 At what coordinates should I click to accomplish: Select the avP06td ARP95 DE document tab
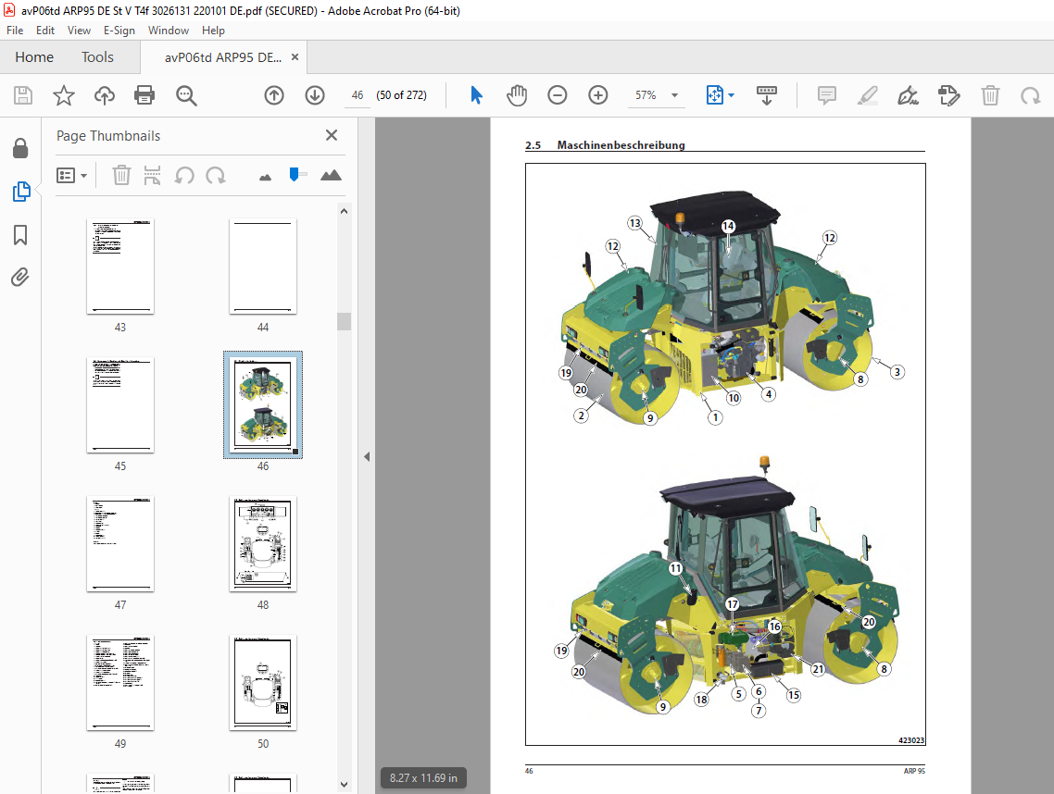[x=222, y=57]
